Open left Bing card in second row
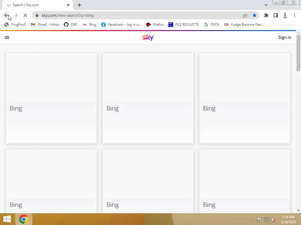The height and width of the screenshot is (225, 301). pyautogui.click(x=51, y=181)
